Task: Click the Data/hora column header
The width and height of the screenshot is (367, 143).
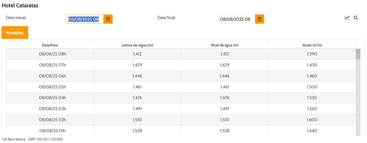Action: (50, 45)
